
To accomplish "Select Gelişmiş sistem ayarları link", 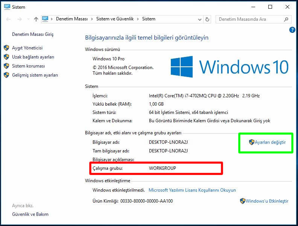I will (x=35, y=75).
